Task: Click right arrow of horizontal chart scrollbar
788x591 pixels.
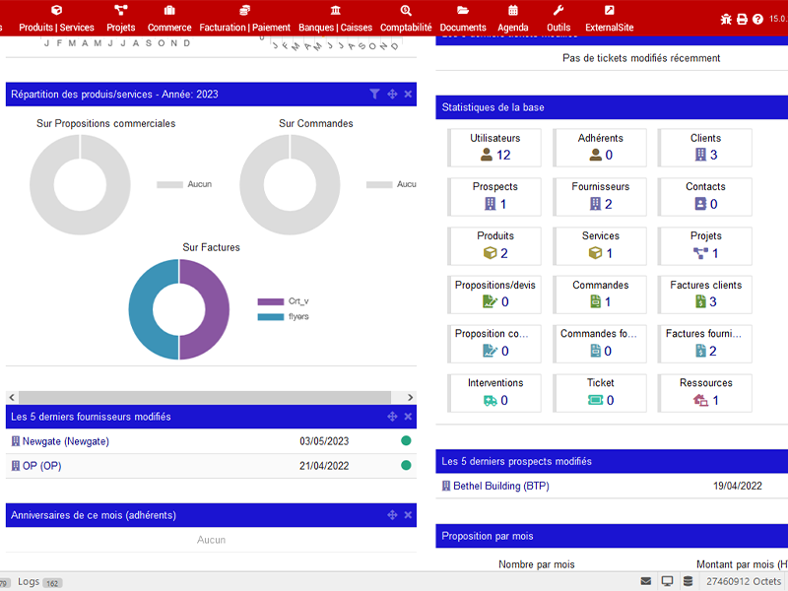Action: point(410,397)
